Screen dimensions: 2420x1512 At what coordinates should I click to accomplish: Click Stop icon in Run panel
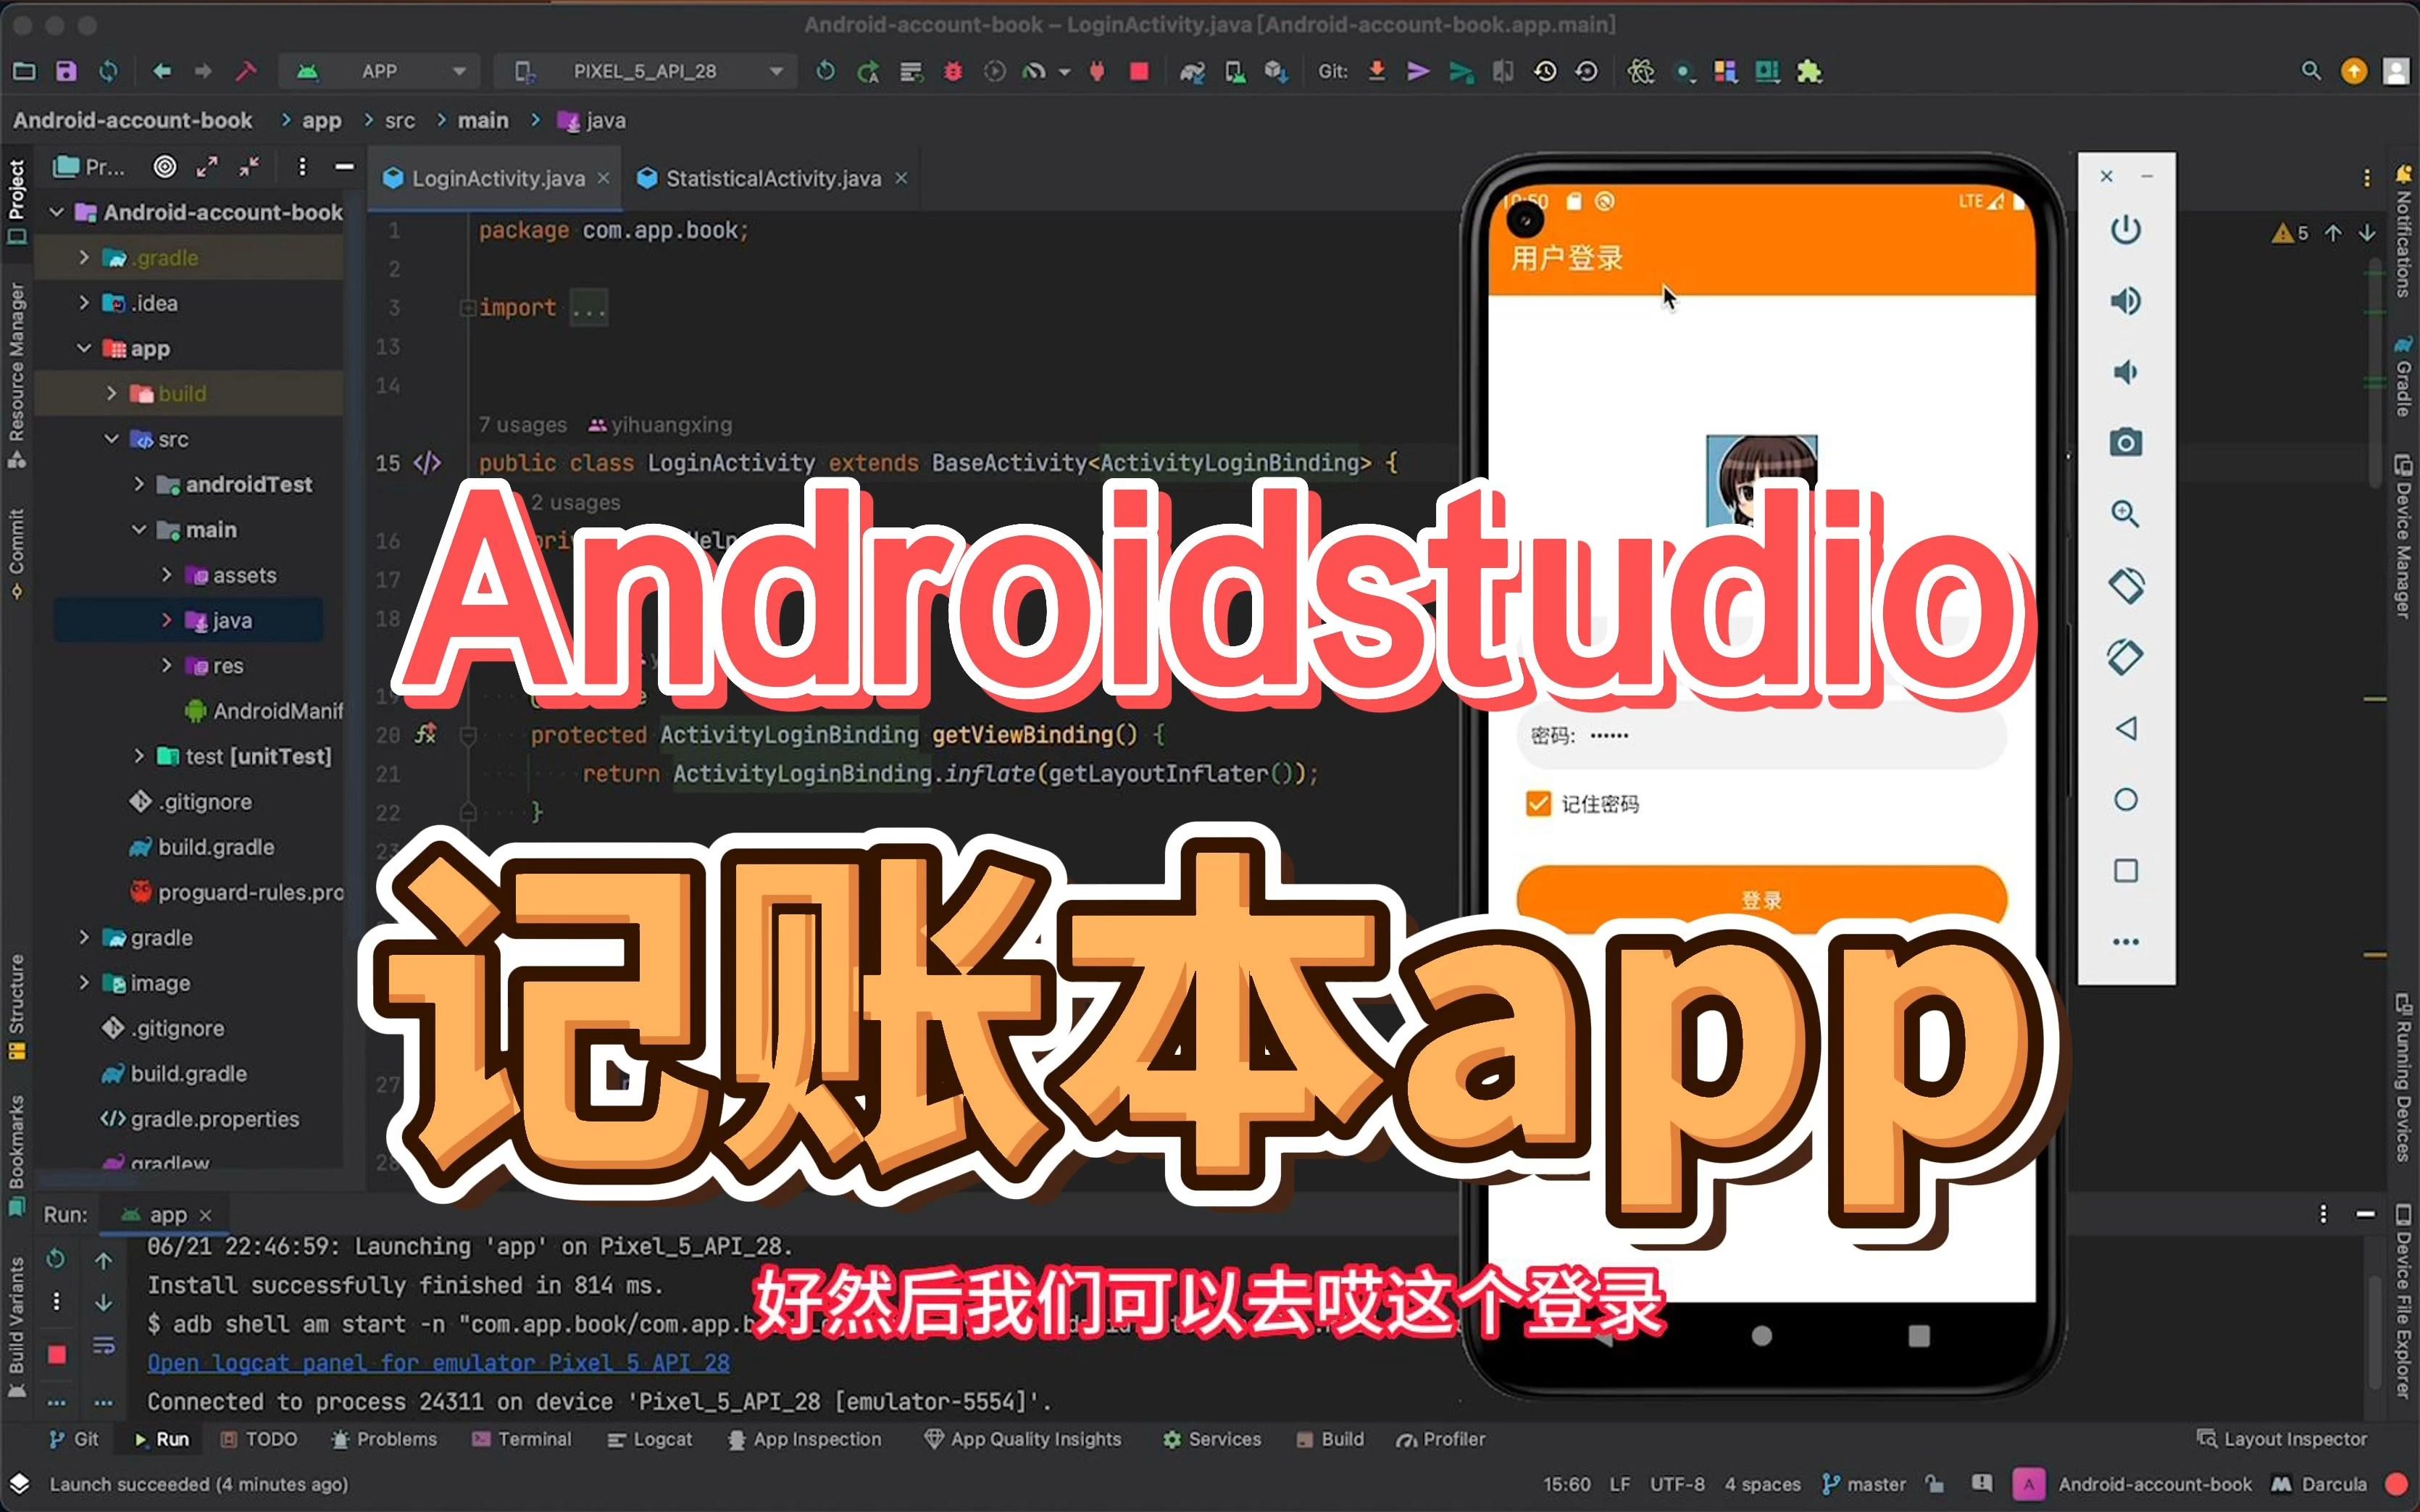(56, 1354)
